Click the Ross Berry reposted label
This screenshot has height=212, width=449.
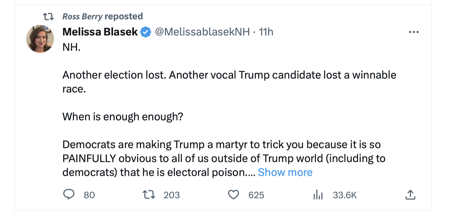click(x=102, y=16)
